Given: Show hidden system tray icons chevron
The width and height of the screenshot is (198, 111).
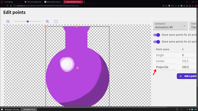Looking at the screenshot, I should (187, 110).
